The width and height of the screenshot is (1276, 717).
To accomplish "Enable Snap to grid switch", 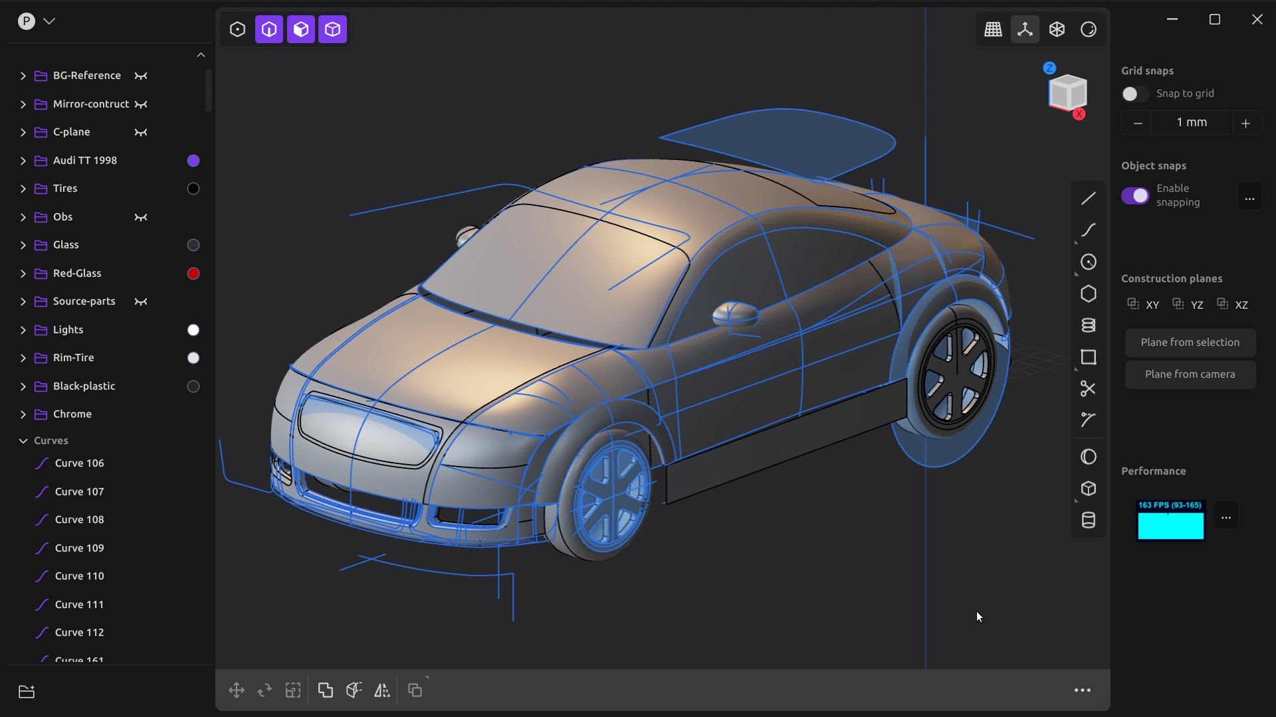I will tap(1134, 94).
